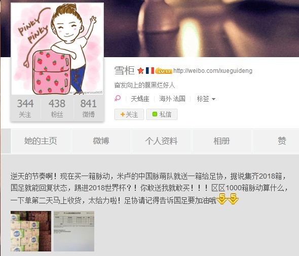This screenshot has width=299, height=256.
Task: Switch to the 微博 tab
Action: tap(101, 141)
